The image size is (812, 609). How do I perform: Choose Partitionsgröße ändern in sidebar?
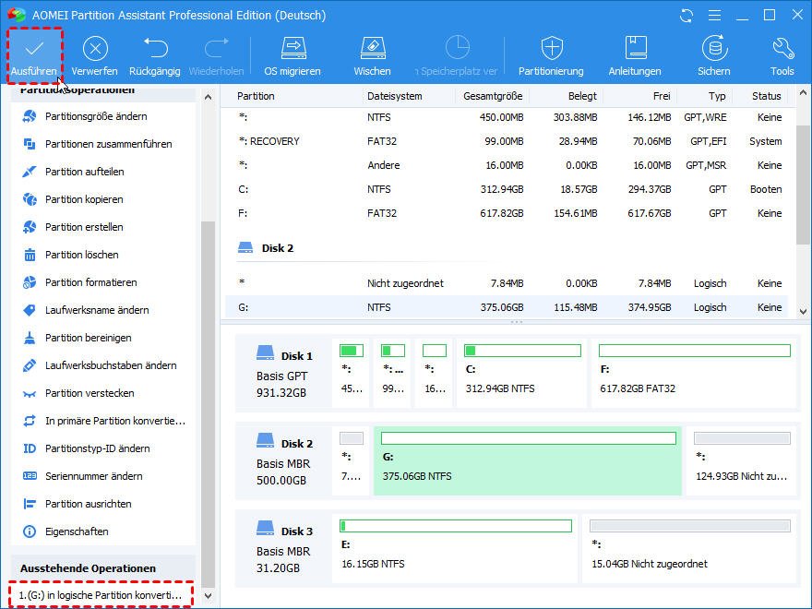96,116
